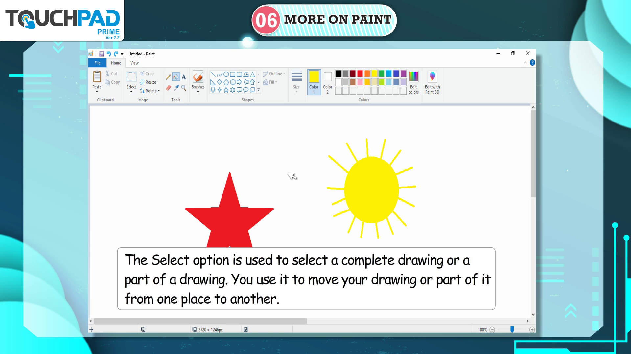Viewport: 631px width, 354px height.
Task: Collapse the ribbon with chevron
Action: 525,63
